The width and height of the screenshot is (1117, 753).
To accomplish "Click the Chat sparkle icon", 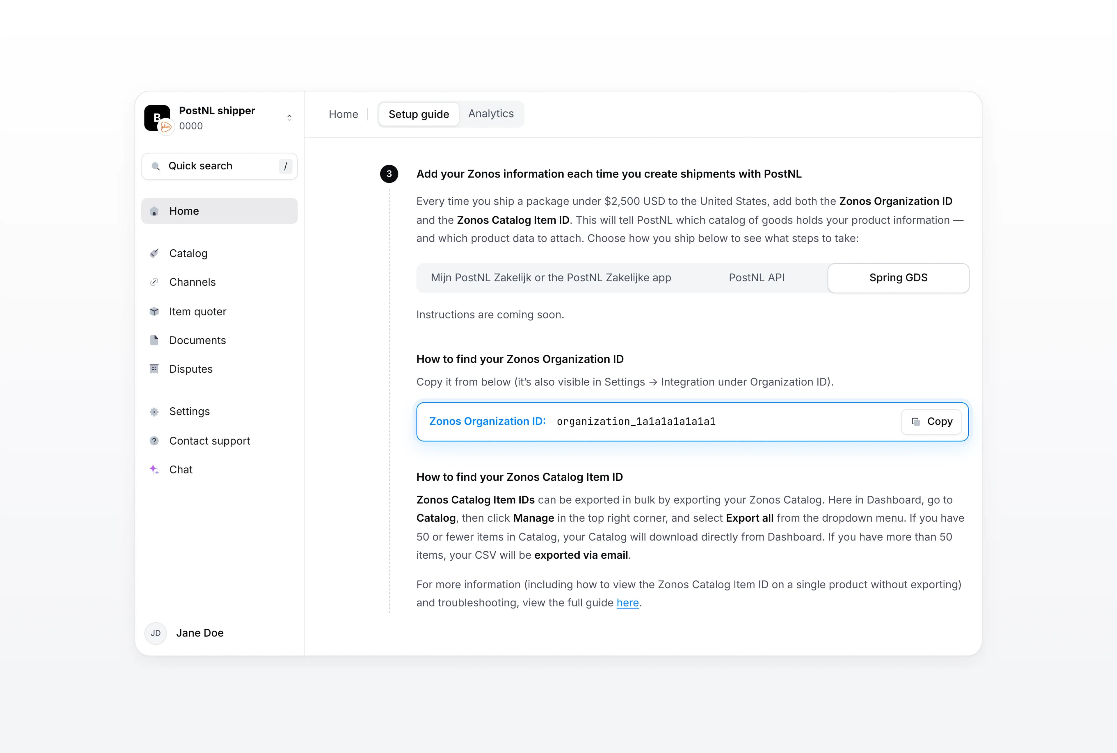I will click(154, 470).
